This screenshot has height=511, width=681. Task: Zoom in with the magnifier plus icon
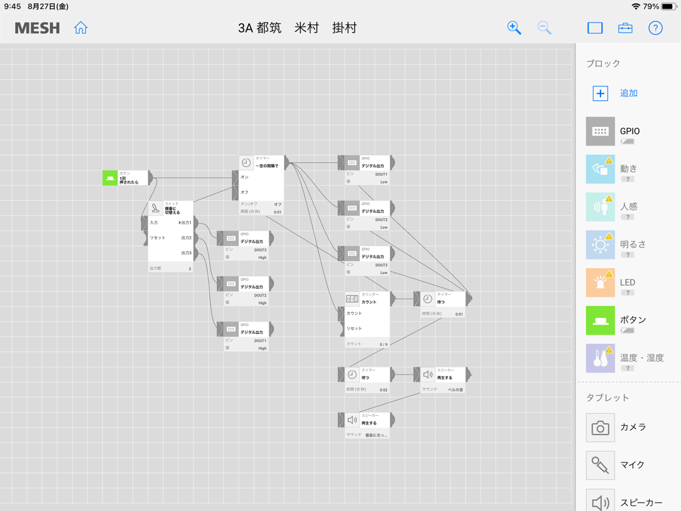514,28
